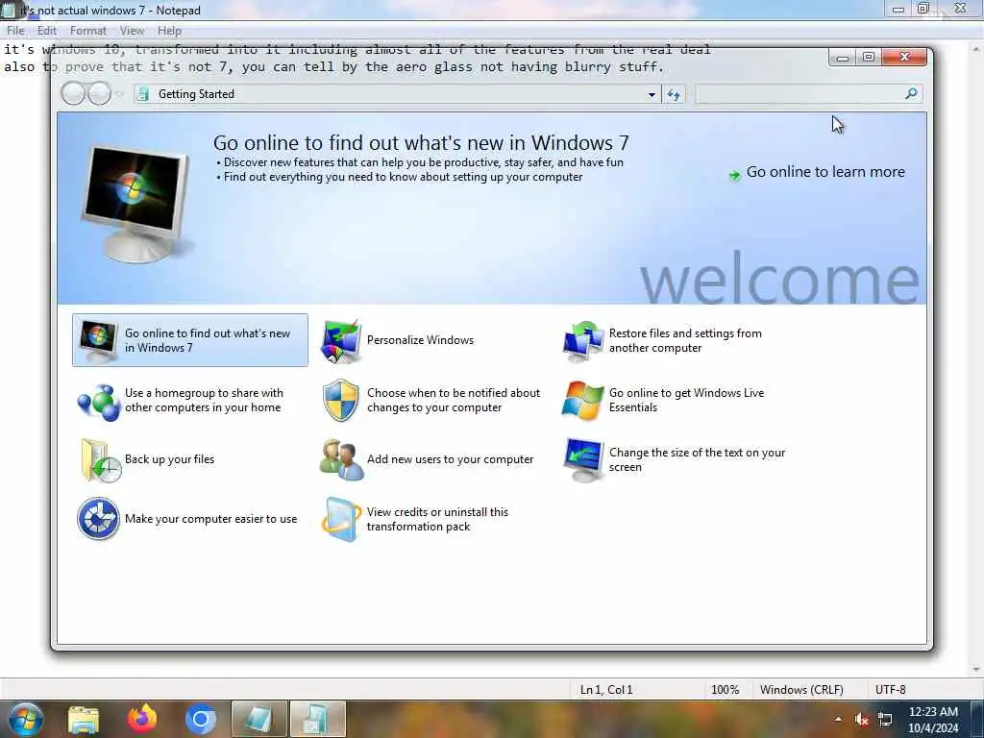The image size is (984, 738).
Task: Click the Personalize Windows icon
Action: pyautogui.click(x=341, y=341)
